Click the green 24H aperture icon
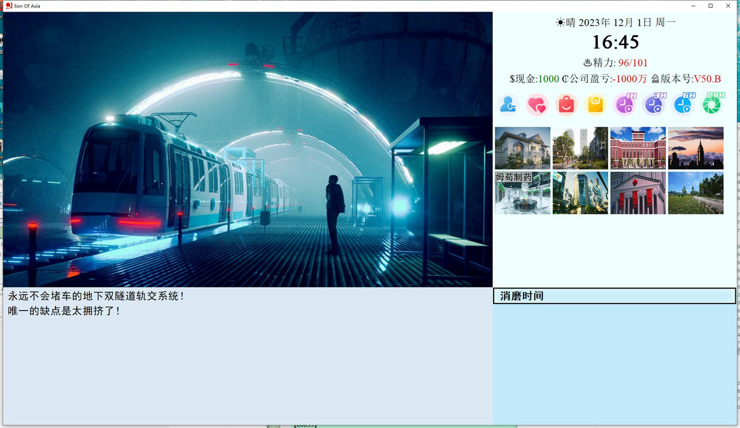 click(712, 105)
